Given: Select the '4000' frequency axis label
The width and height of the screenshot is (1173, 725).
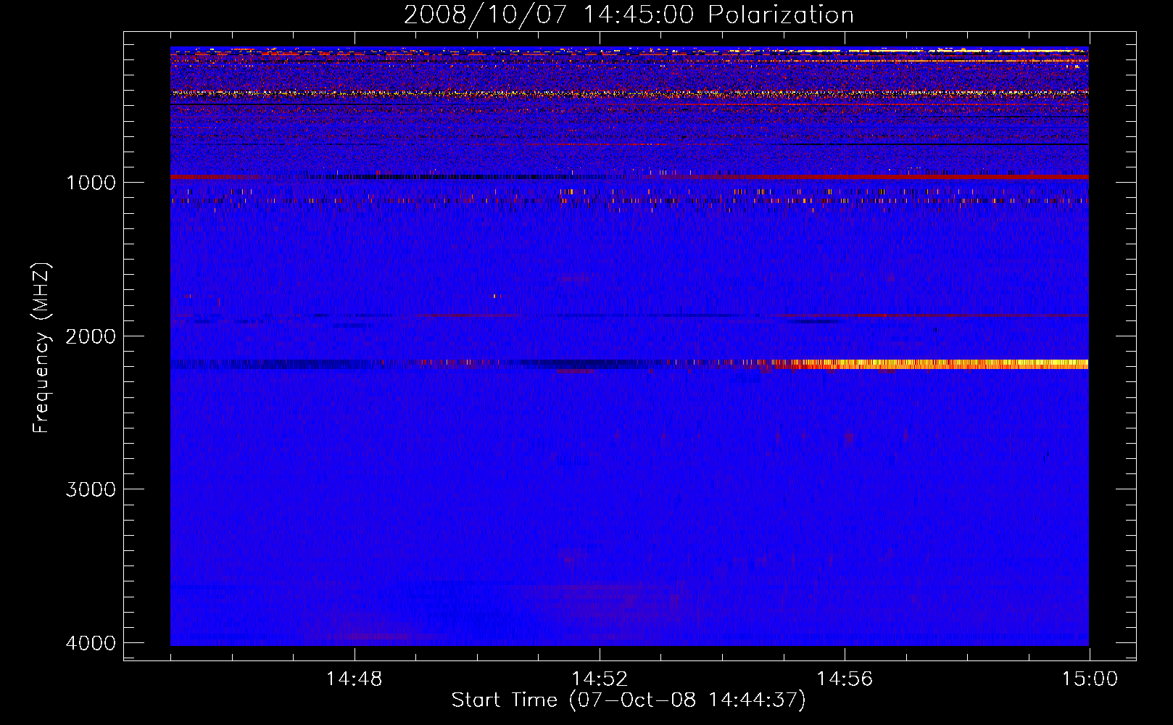Looking at the screenshot, I should (91, 643).
